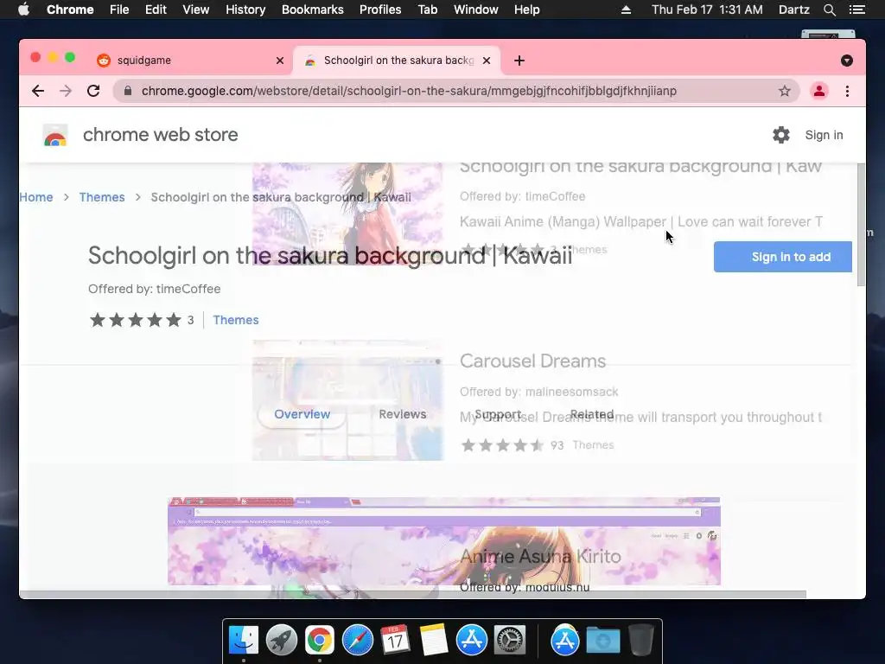The height and width of the screenshot is (664, 885).
Task: Click the Sign in link
Action: pos(824,135)
